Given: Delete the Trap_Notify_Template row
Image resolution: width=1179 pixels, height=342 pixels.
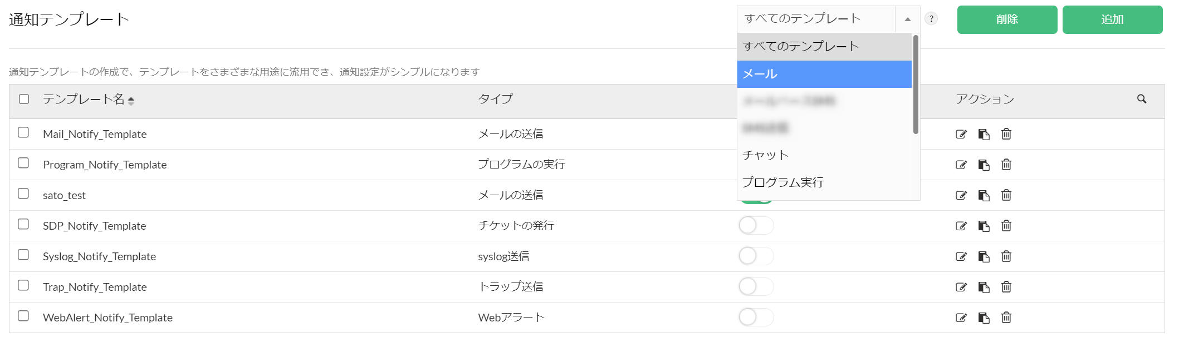Looking at the screenshot, I should tap(1006, 287).
